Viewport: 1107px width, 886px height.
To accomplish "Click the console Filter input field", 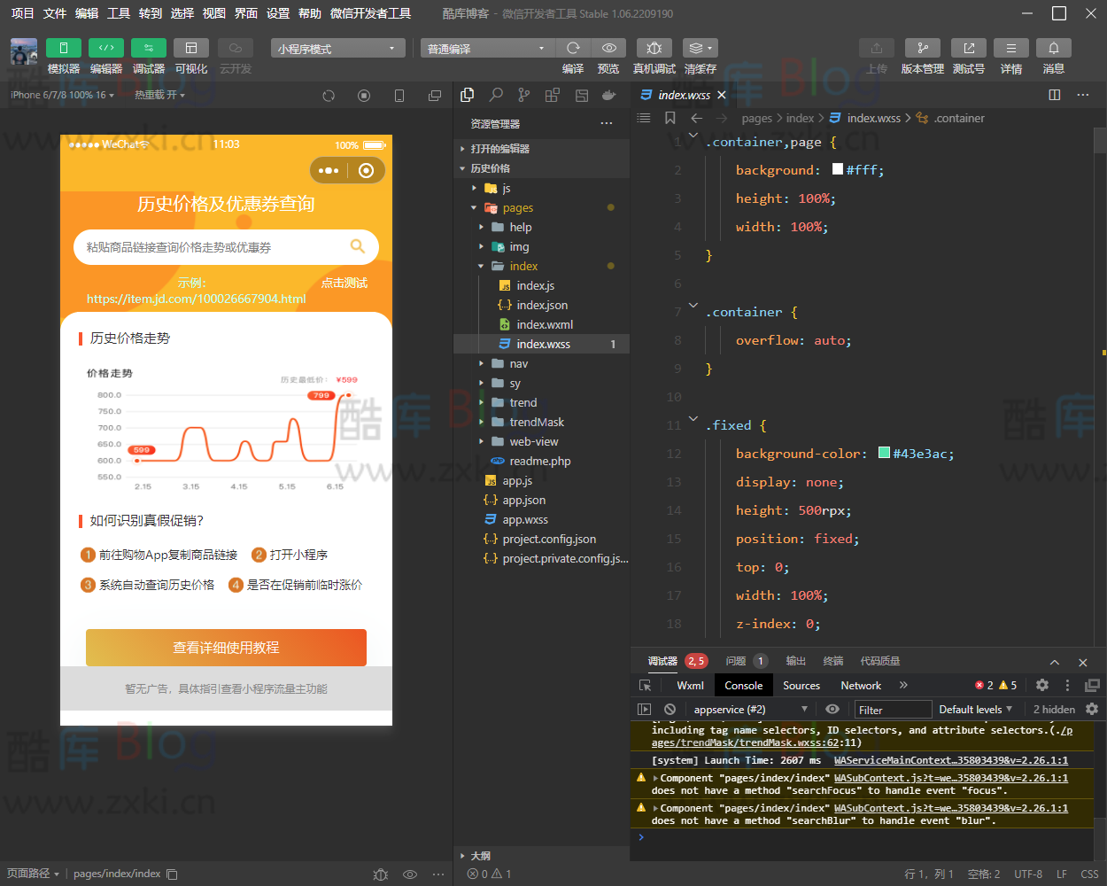I will [893, 710].
